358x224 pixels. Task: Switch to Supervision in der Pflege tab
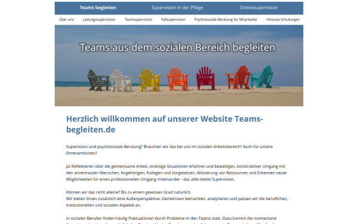point(177,8)
